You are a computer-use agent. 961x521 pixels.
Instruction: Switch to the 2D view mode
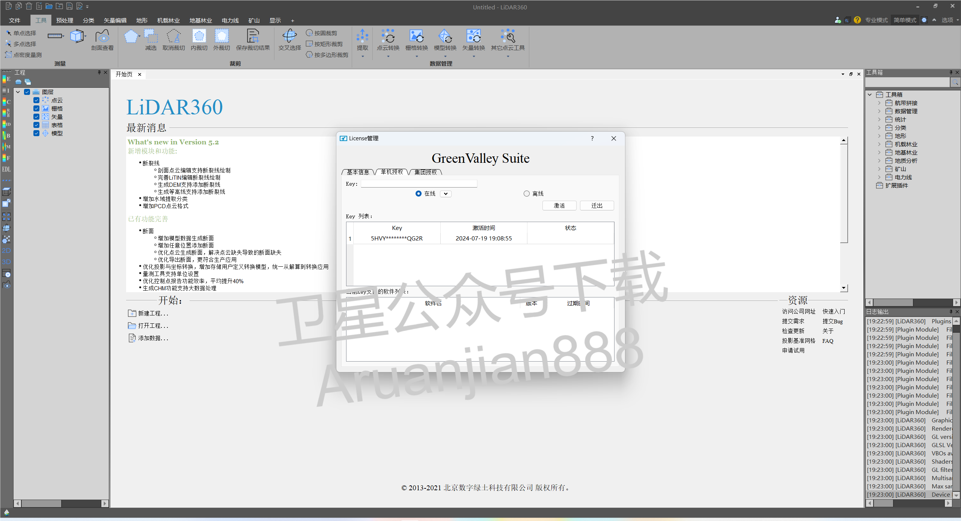pos(6,251)
